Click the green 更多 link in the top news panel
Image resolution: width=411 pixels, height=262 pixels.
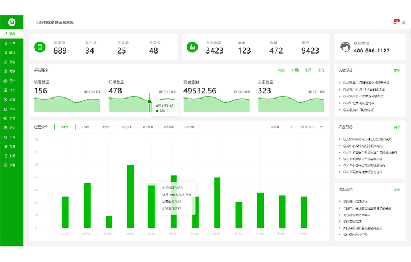[397, 70]
